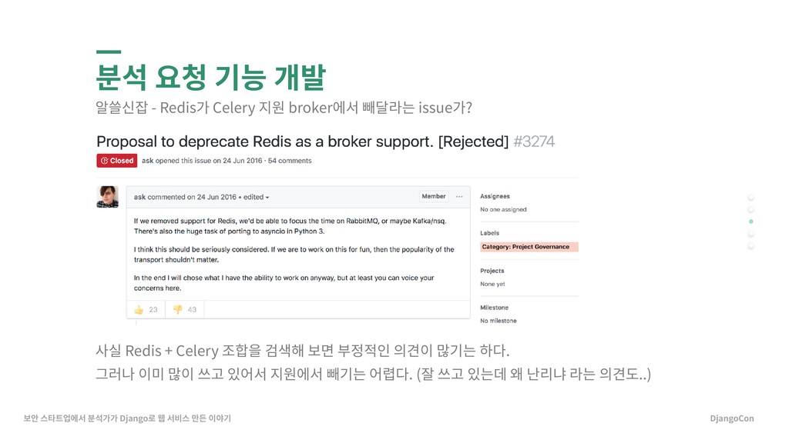789x443 pixels.
Task: Select the topmost slide navigation dot
Action: (750, 198)
